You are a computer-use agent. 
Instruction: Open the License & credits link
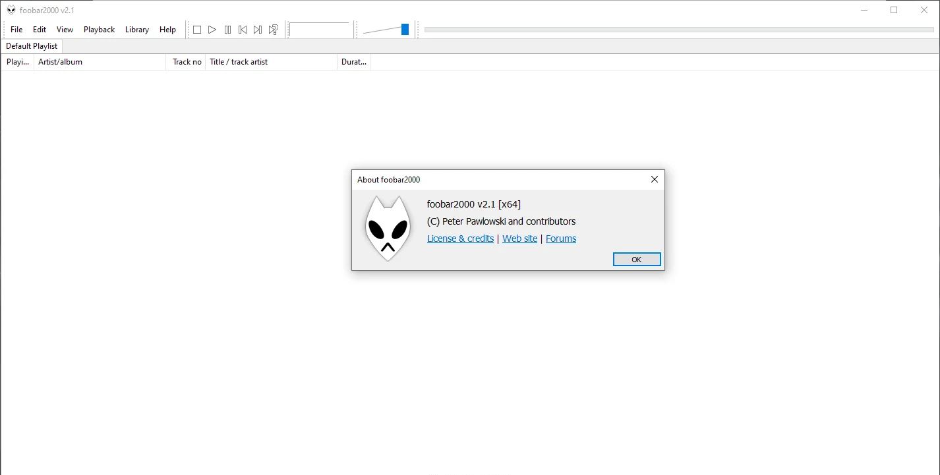click(460, 238)
